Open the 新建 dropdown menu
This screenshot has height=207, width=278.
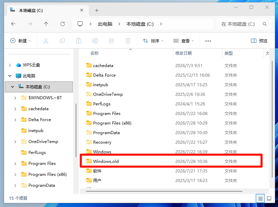coord(21,41)
